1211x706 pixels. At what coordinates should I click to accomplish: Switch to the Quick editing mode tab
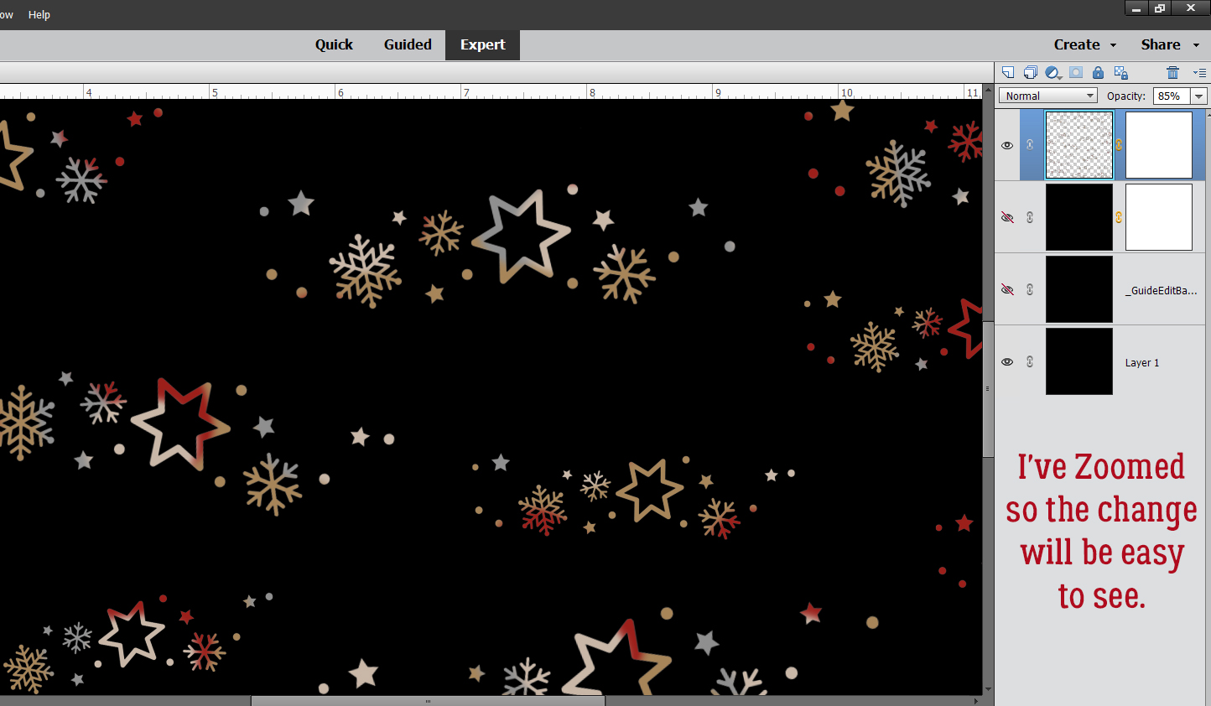click(x=334, y=44)
